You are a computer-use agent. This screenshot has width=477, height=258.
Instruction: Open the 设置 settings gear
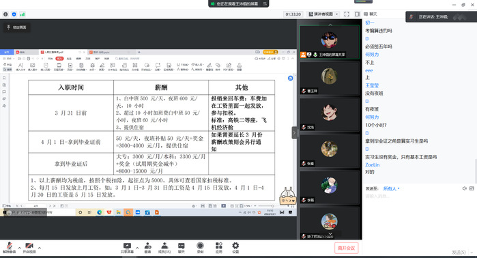(x=235, y=248)
